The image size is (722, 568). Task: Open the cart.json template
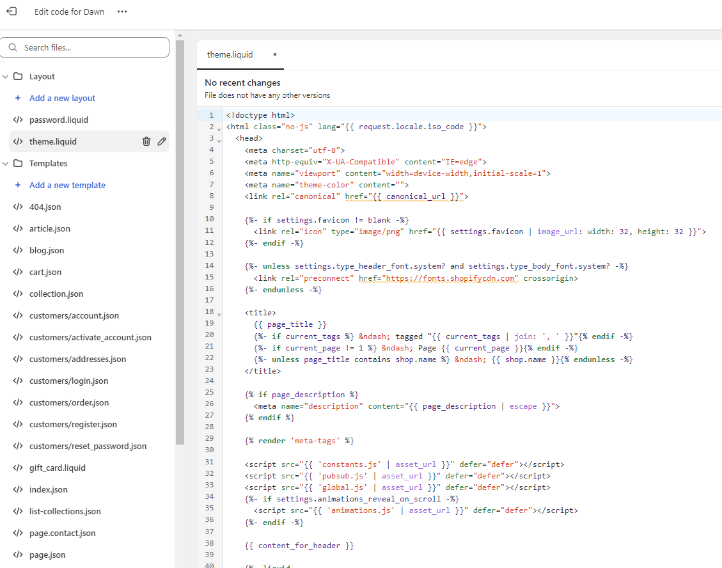click(x=45, y=272)
